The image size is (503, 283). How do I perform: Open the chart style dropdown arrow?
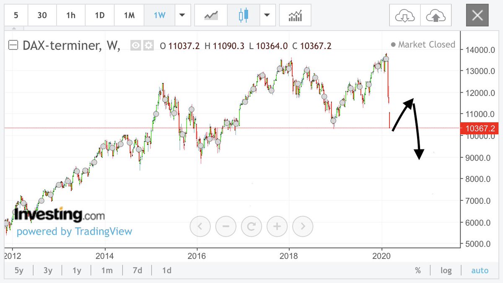[267, 16]
